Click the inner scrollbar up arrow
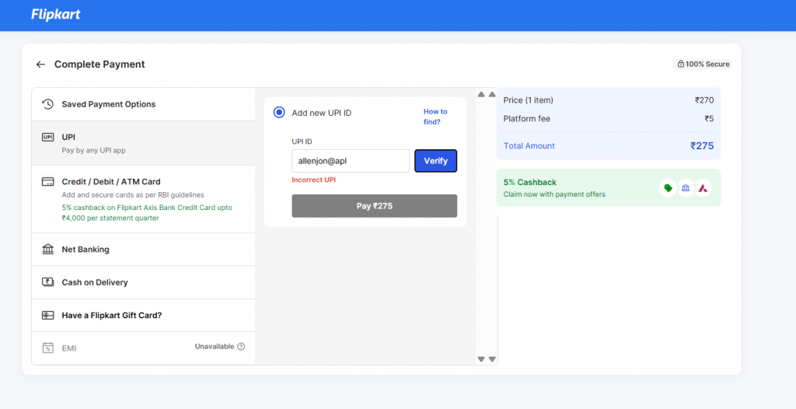This screenshot has height=409, width=796. pyautogui.click(x=481, y=94)
